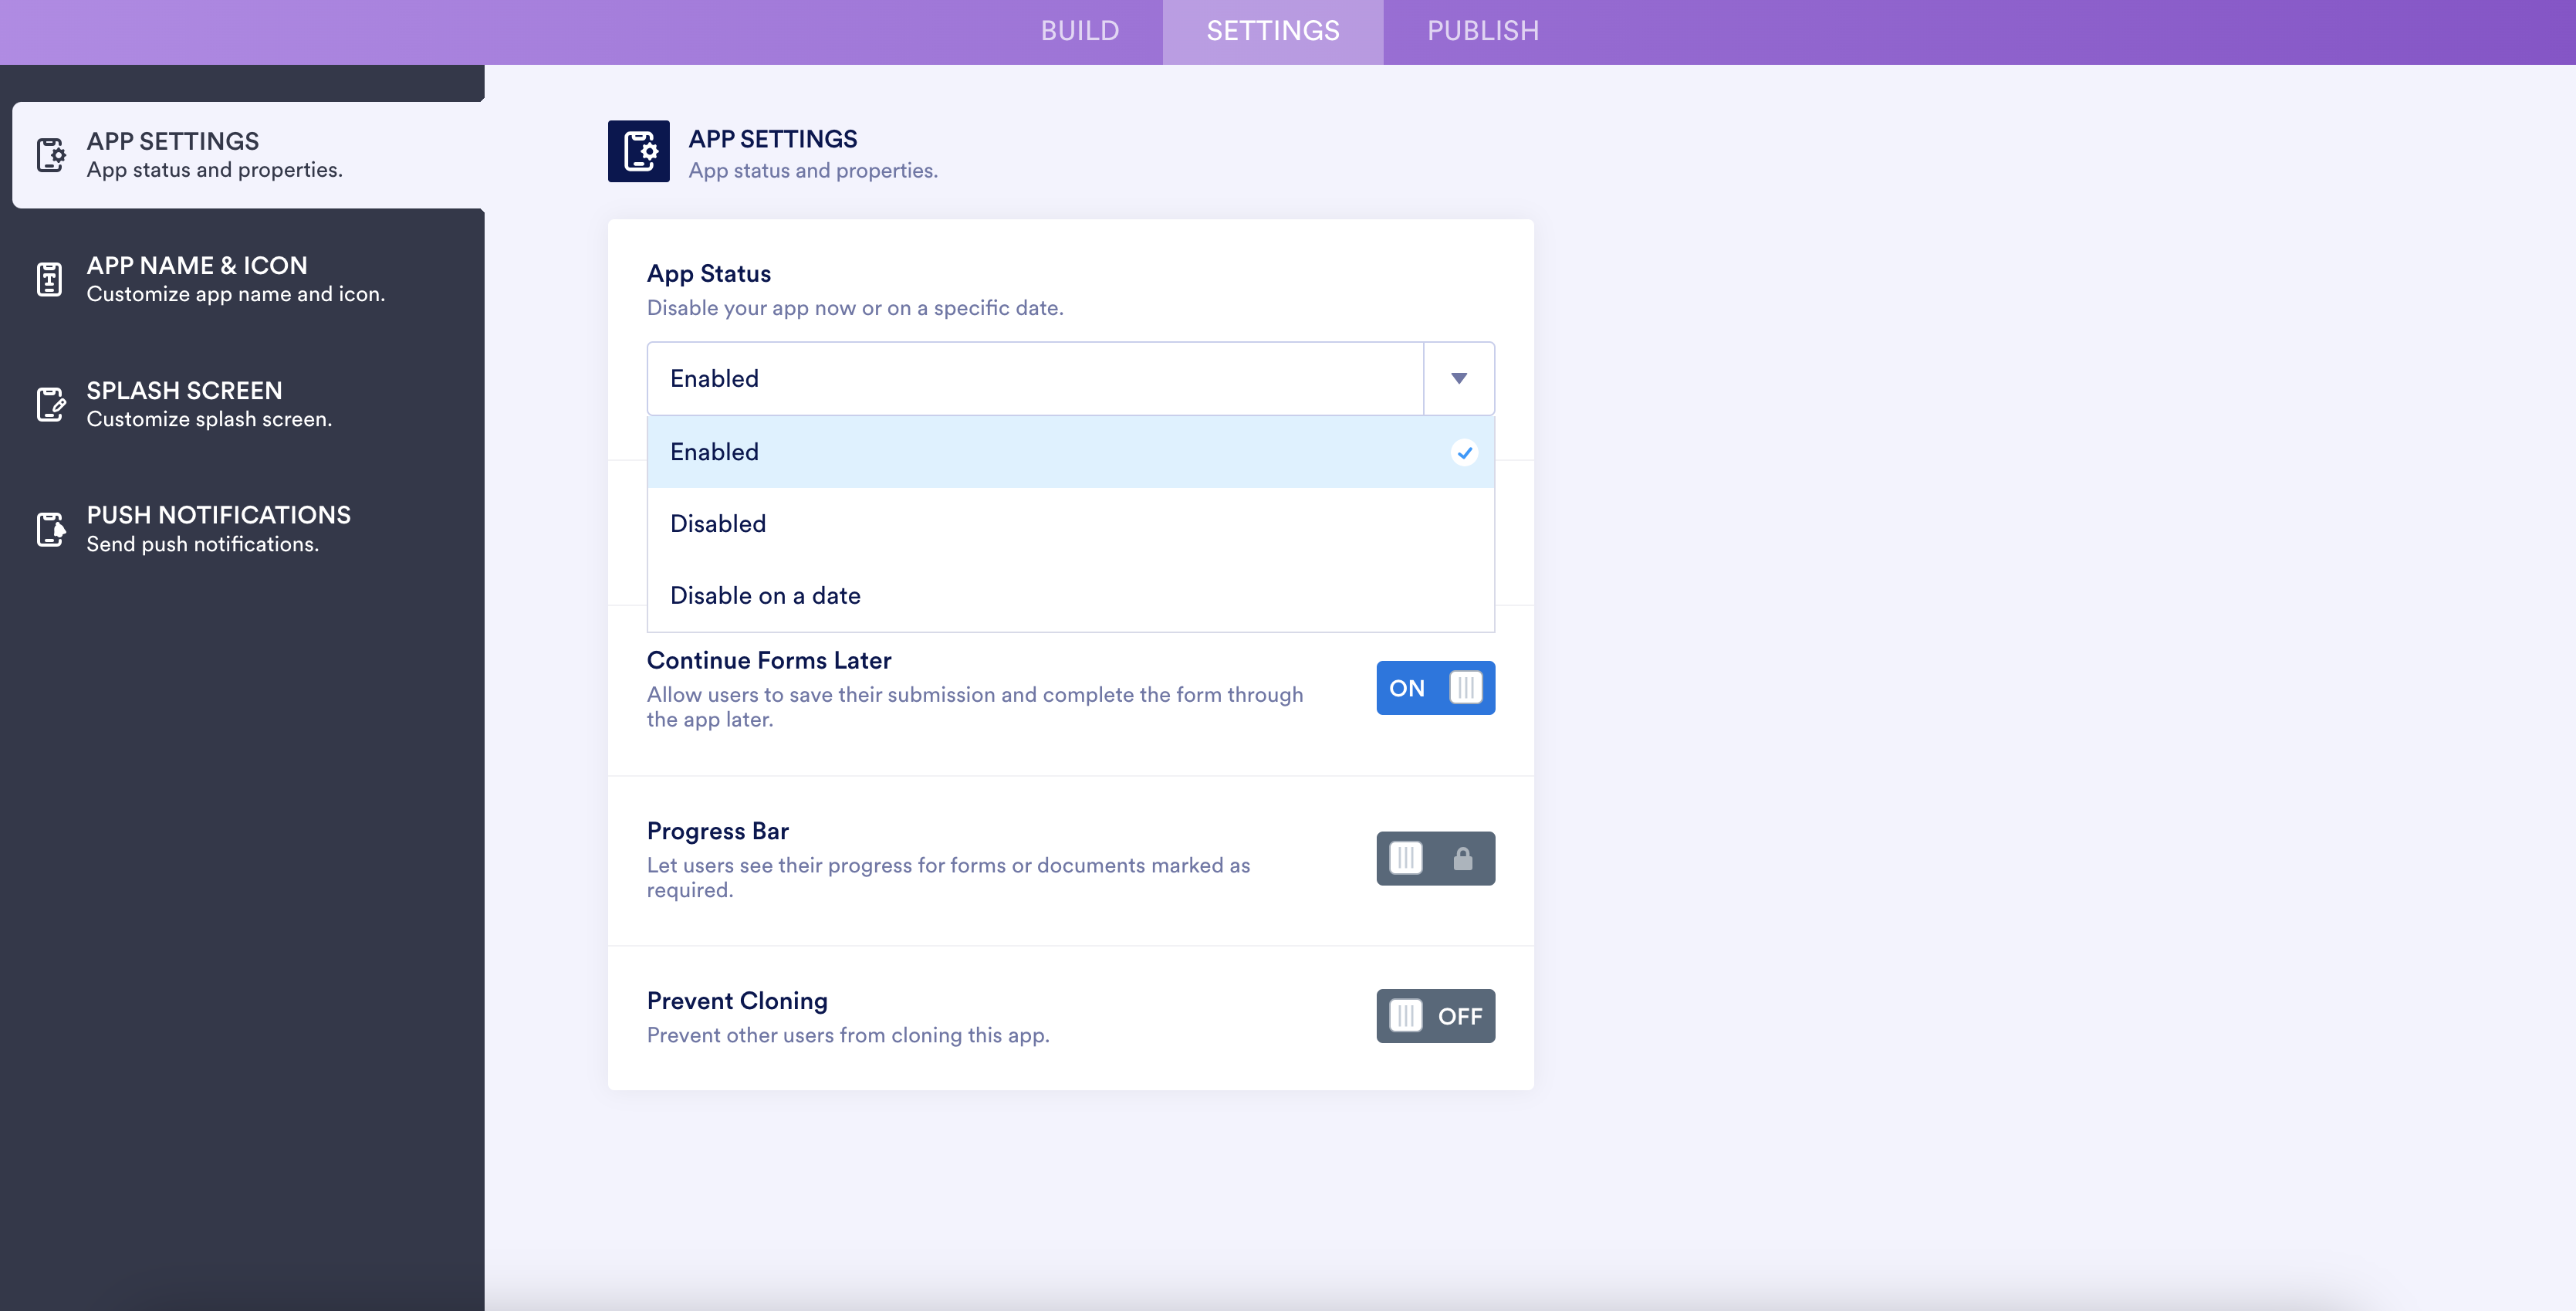The height and width of the screenshot is (1311, 2576).
Task: Open the PUBLISH tab
Action: 1483,31
